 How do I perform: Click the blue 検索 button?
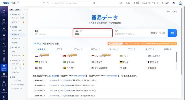pyautogui.click(x=172, y=33)
